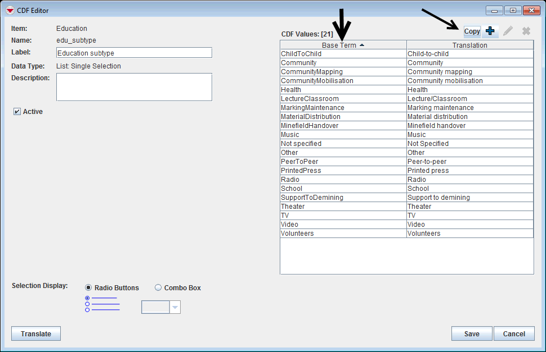Click into the Label text field
The image size is (546, 352).
pos(134,53)
